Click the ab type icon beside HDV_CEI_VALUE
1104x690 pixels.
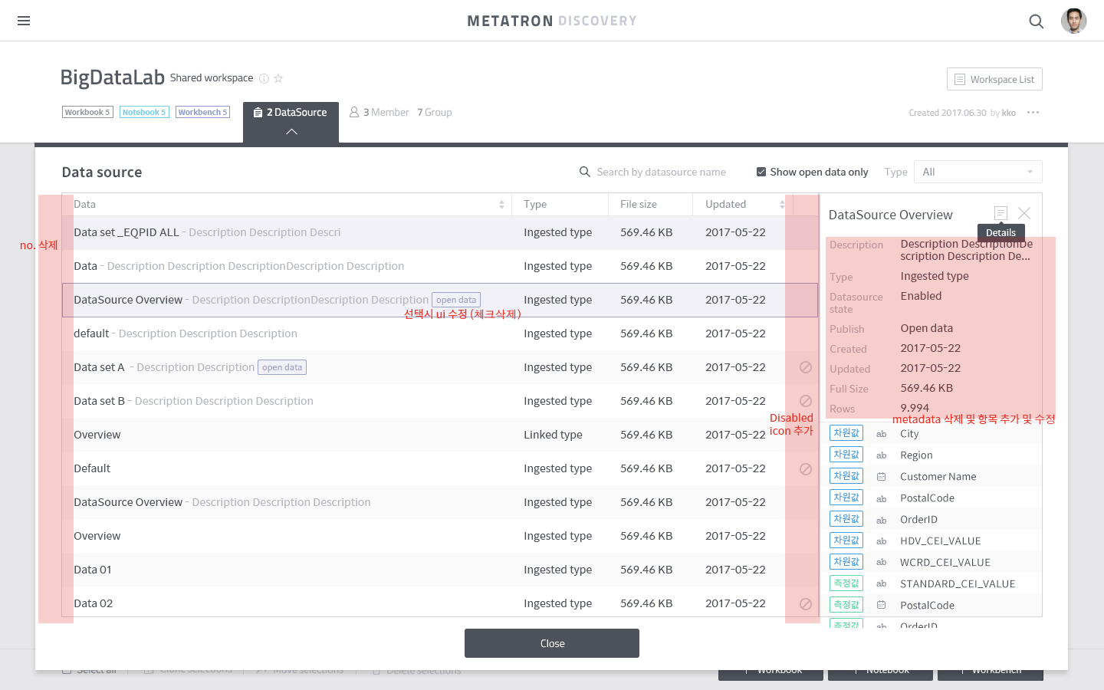882,541
